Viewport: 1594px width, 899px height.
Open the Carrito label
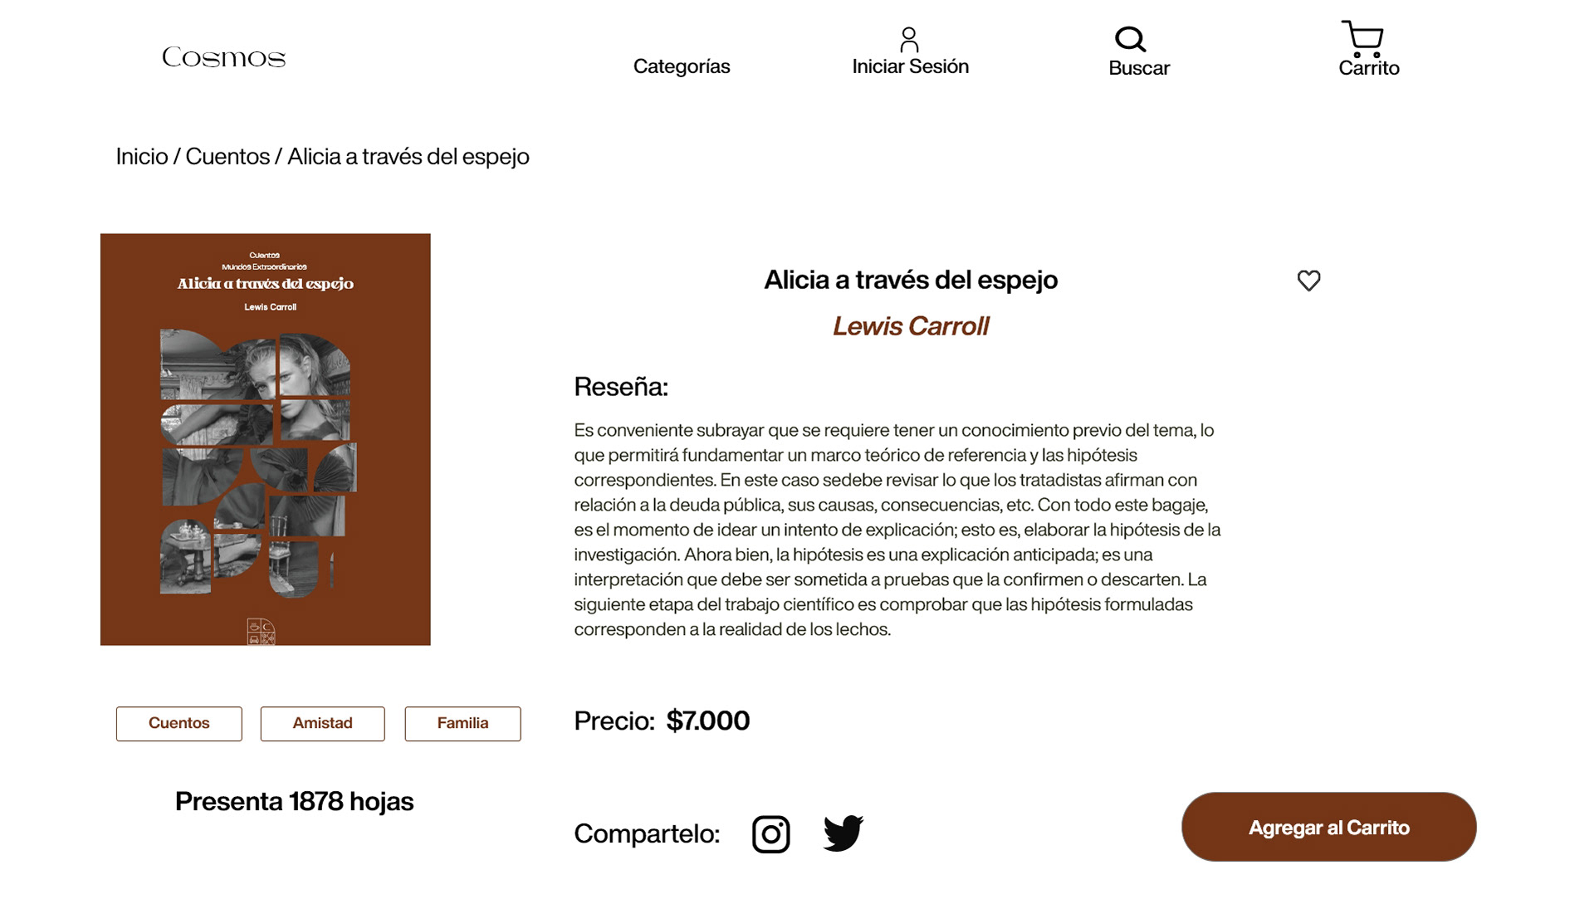1369,68
